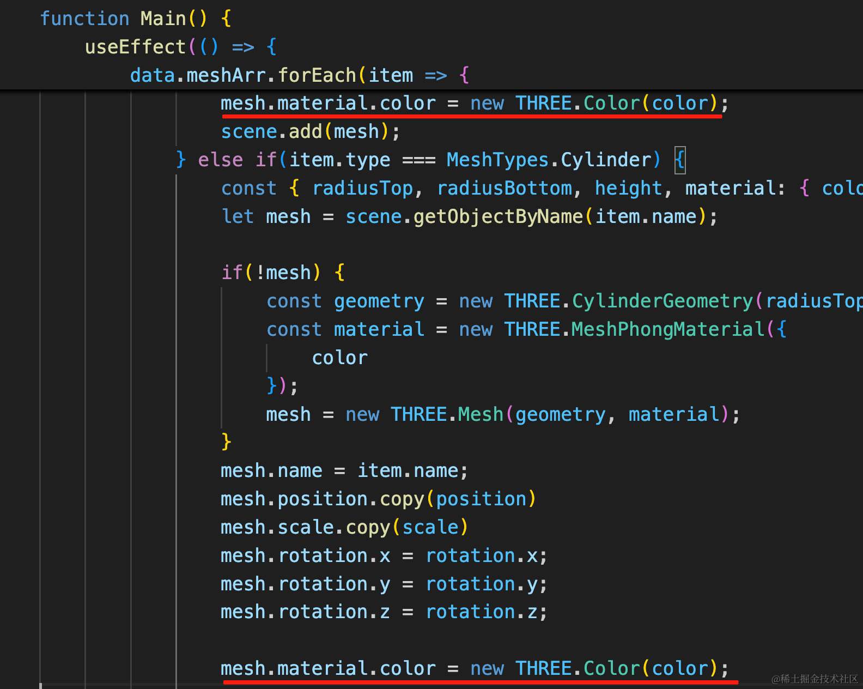This screenshot has height=689, width=863.
Task: Click 'MeshPhongMaterial' in the material line
Action: point(668,329)
